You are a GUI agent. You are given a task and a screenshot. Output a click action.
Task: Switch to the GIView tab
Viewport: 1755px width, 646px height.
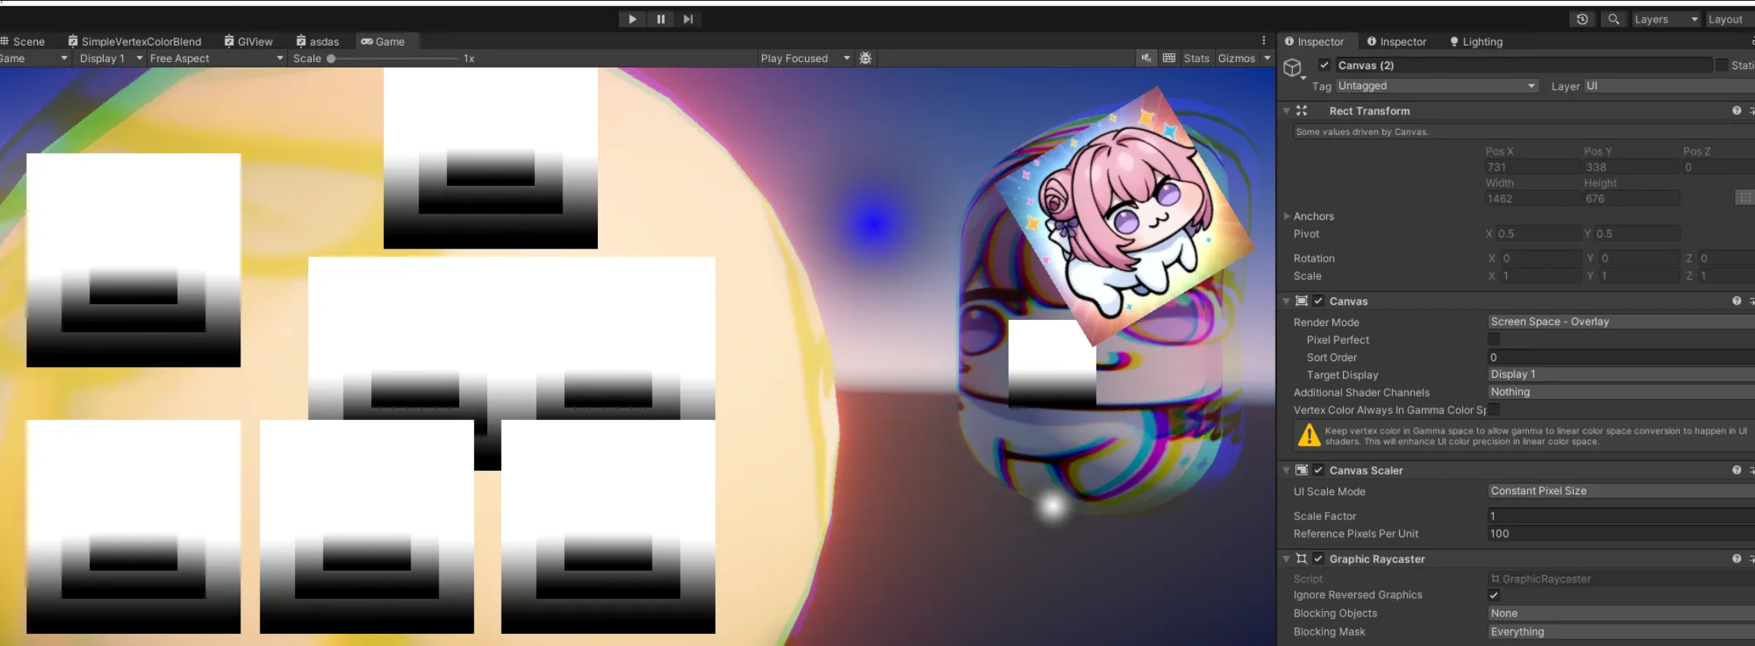(x=248, y=42)
